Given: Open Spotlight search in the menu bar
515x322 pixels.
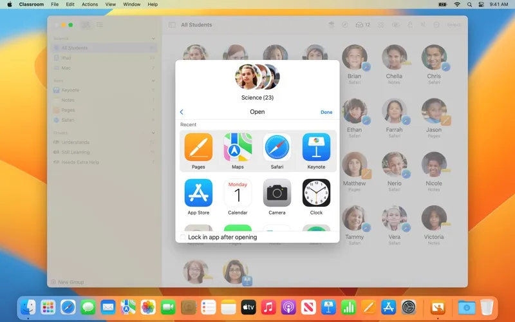Looking at the screenshot, I should (469, 5).
